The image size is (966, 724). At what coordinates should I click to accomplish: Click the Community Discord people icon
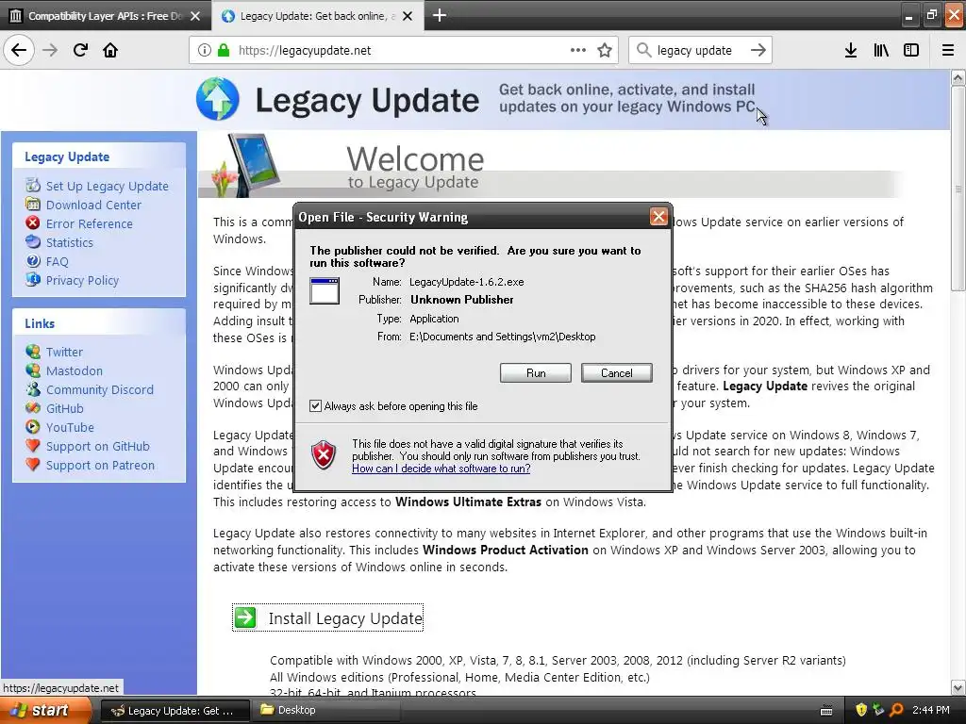tap(33, 389)
